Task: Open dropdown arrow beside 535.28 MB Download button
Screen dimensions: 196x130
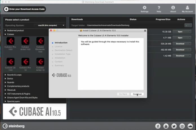Action: (x=190, y=44)
